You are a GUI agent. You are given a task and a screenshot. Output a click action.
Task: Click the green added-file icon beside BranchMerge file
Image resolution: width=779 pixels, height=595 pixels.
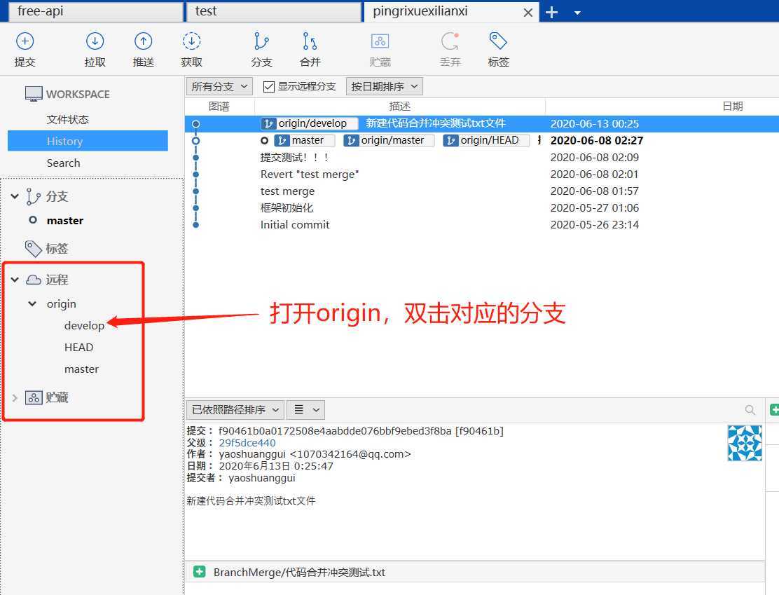coord(199,572)
